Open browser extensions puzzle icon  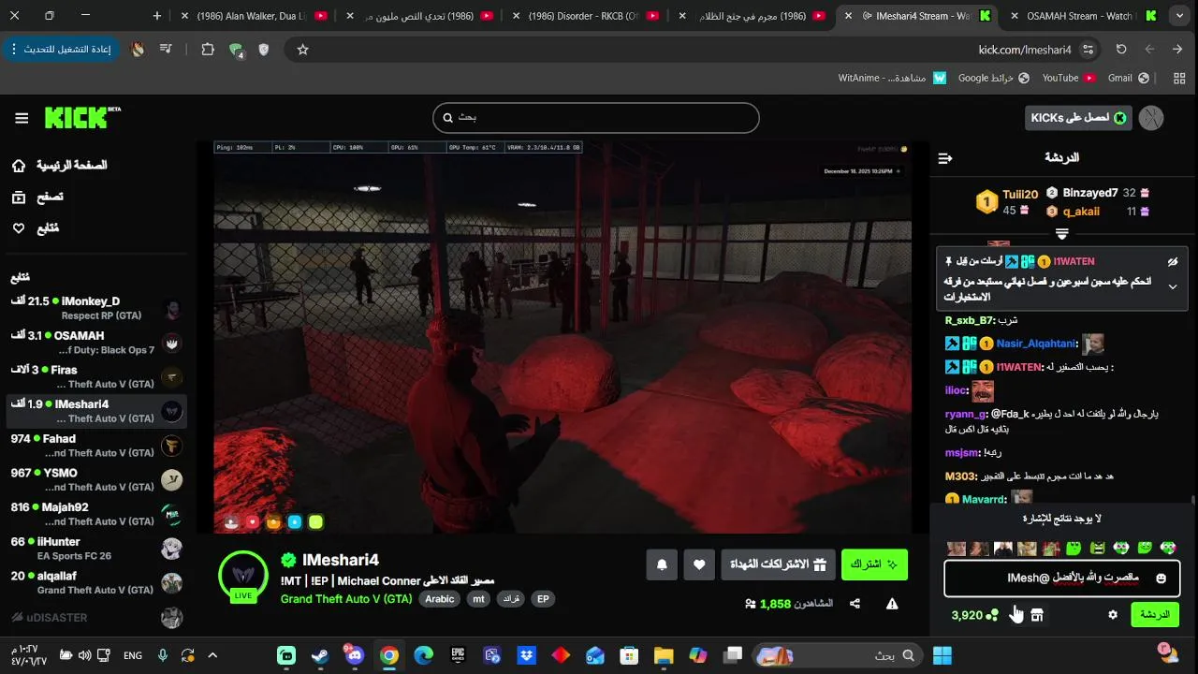pos(208,50)
